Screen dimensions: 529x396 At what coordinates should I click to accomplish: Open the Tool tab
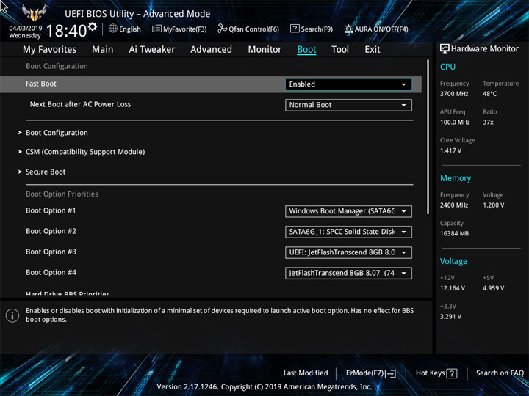click(340, 50)
